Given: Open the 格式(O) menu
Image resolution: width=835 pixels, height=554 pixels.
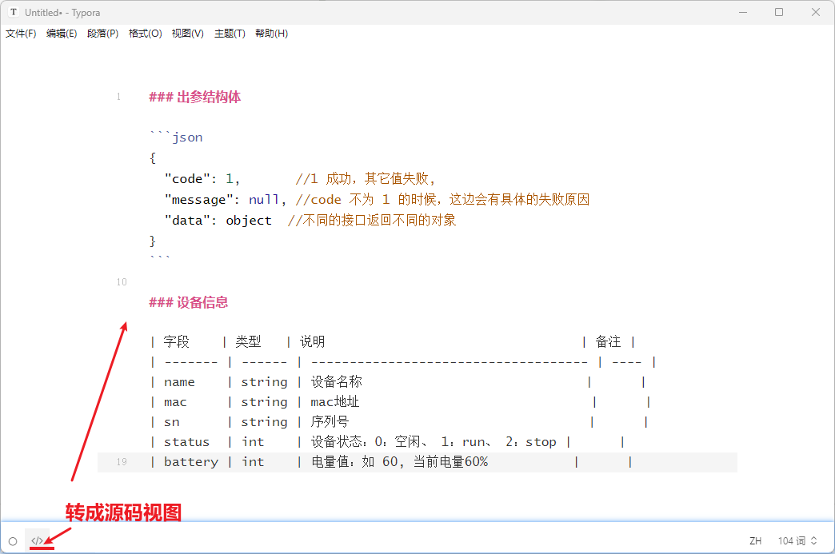Looking at the screenshot, I should pyautogui.click(x=146, y=34).
